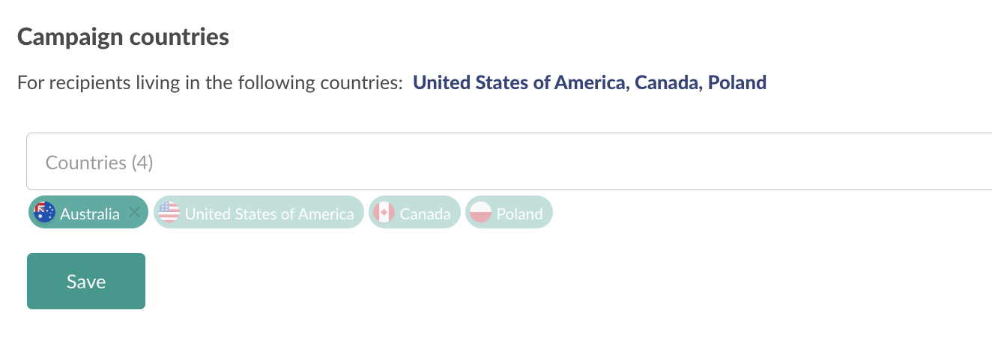Image resolution: width=992 pixels, height=337 pixels.
Task: Click the '(4)' count in Countries field
Action: coord(142,163)
